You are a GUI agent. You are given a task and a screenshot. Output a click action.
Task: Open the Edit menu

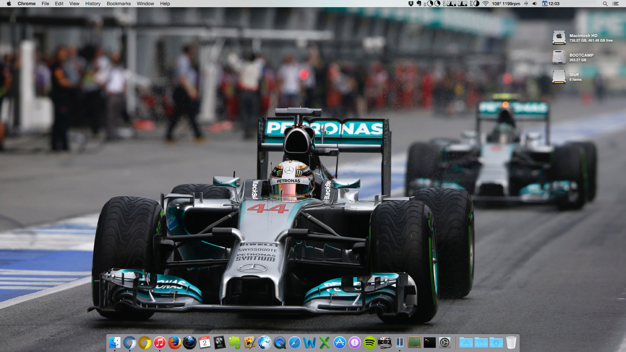[x=59, y=4]
